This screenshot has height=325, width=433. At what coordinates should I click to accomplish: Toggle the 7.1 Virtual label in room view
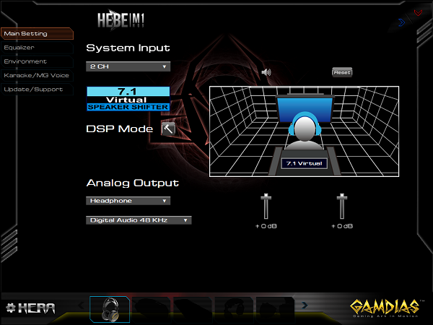[304, 163]
